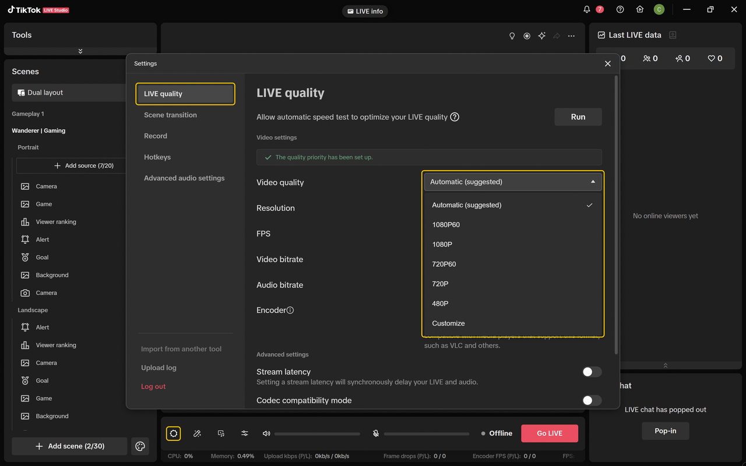This screenshot has width=746, height=466.
Task: Expand the Tools panel chevron
Action: pos(80,51)
